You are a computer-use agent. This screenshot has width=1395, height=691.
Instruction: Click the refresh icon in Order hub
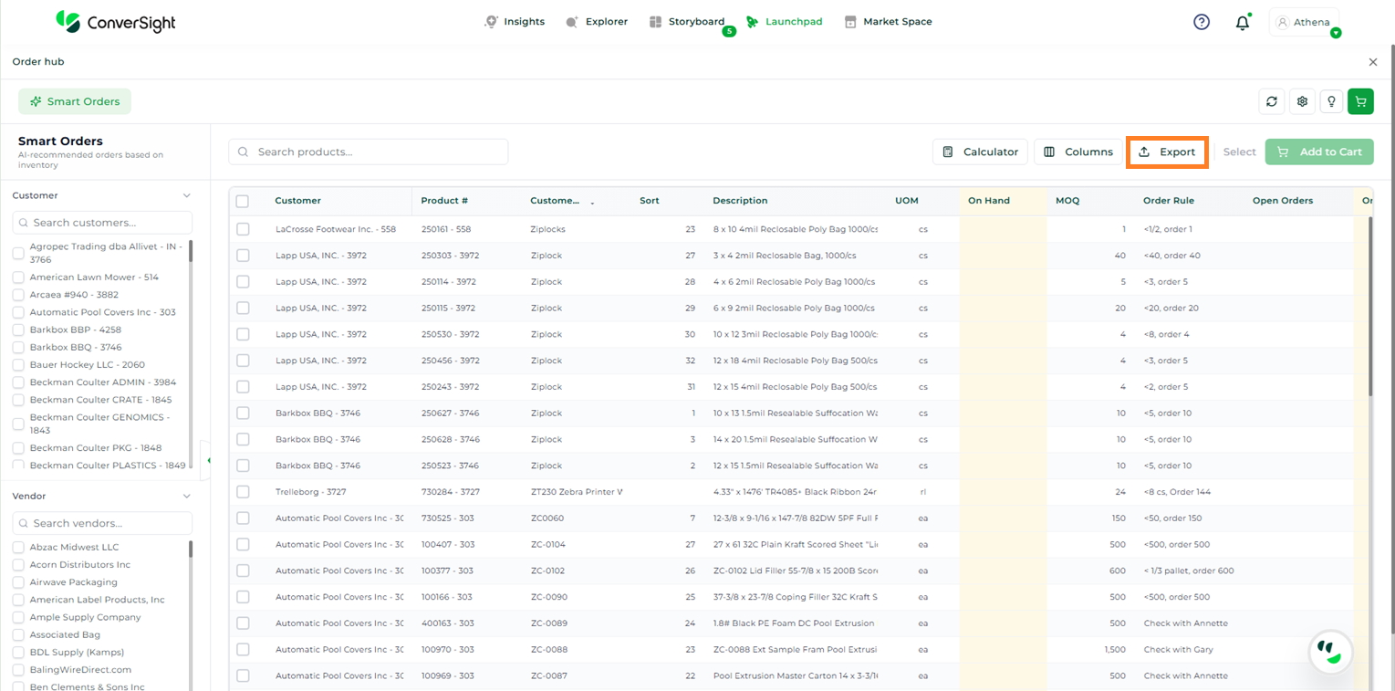(1272, 101)
